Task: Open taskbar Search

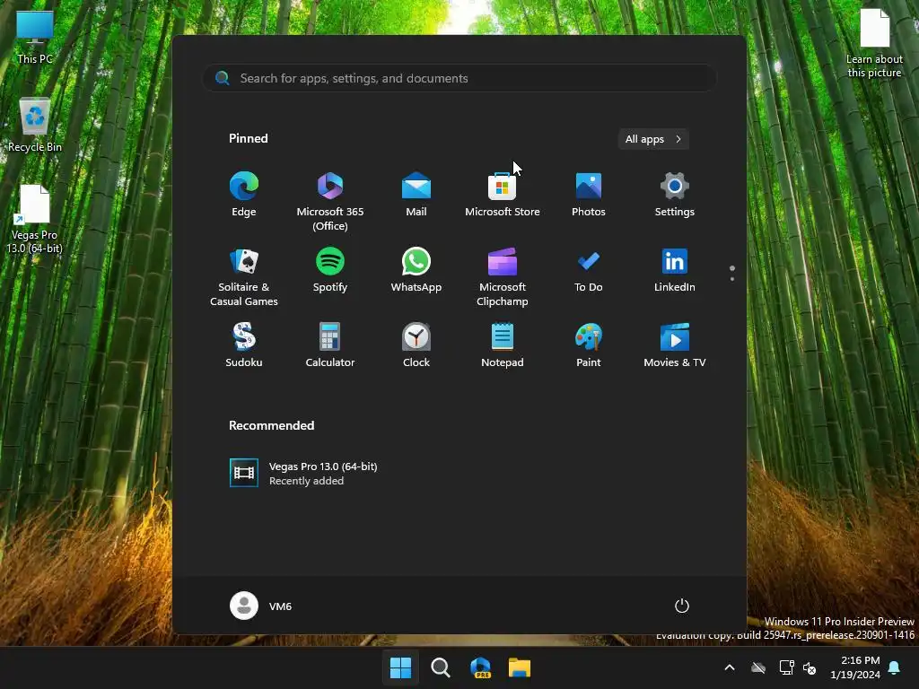Action: 440,667
